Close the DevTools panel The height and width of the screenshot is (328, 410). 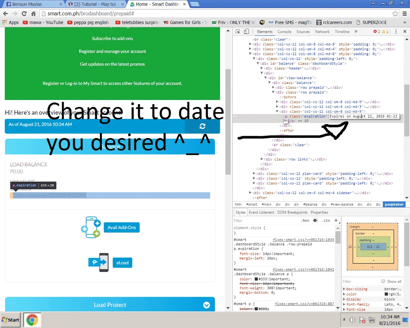point(405,31)
